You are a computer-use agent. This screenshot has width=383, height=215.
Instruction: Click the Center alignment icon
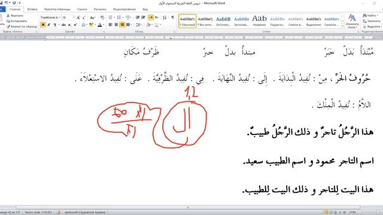(x=116, y=24)
